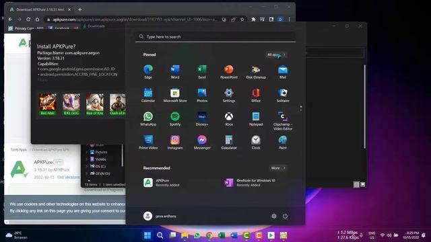
Task: Open Edge from pinned apps
Action: click(x=148, y=72)
